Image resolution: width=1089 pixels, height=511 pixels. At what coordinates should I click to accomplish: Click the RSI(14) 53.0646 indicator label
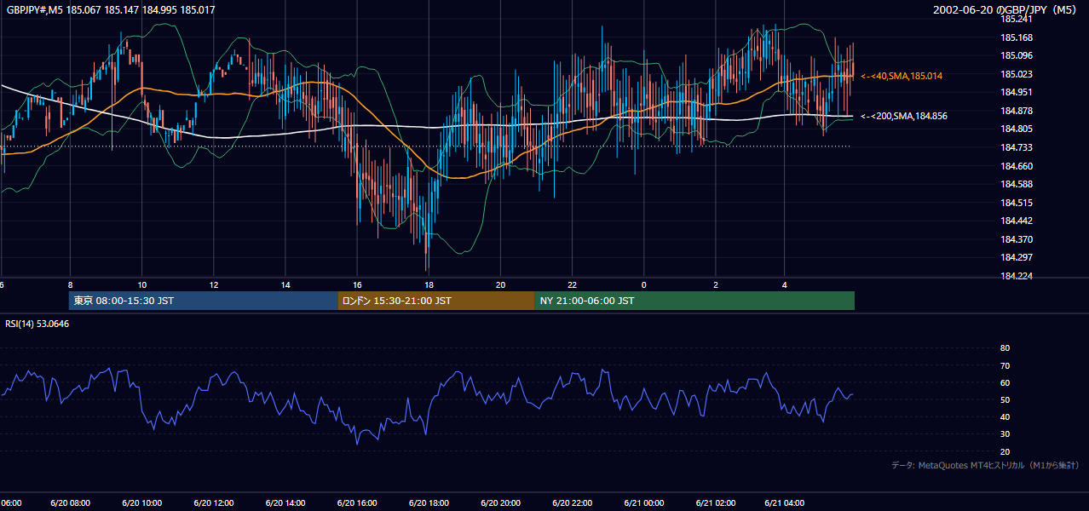(x=37, y=324)
